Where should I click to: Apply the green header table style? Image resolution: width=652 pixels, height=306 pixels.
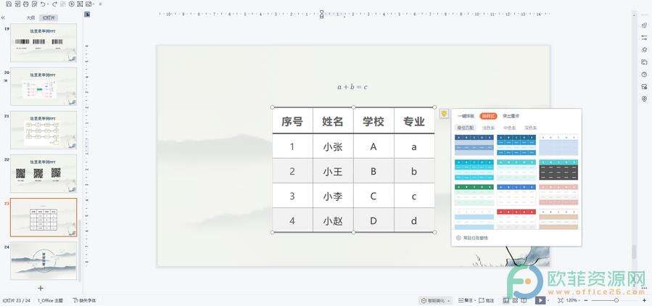[x=474, y=194]
